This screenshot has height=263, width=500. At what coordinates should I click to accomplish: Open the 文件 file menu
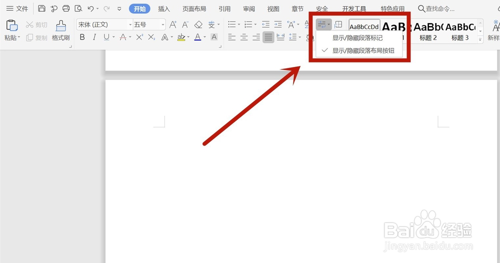point(17,8)
